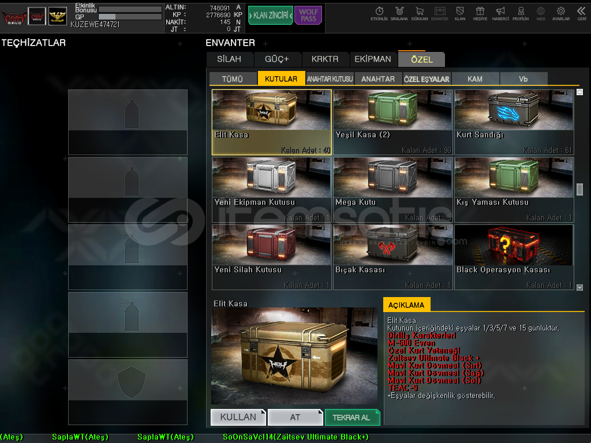Select the AÇIKLAMA description tab
The width and height of the screenshot is (591, 443).
(x=406, y=305)
